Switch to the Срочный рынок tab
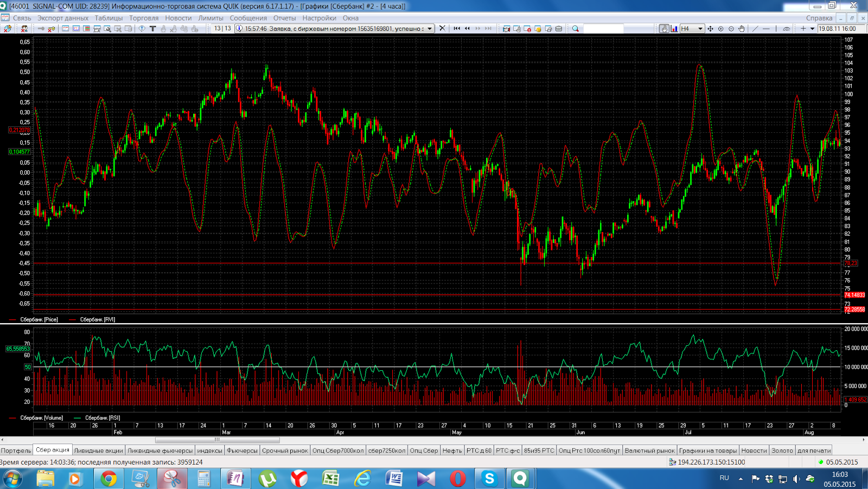Image resolution: width=868 pixels, height=489 pixels. 285,451
